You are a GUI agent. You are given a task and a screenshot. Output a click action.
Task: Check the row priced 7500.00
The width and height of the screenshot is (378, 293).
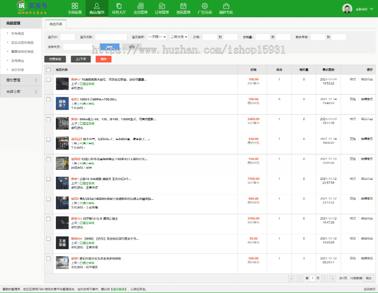[x=48, y=179]
